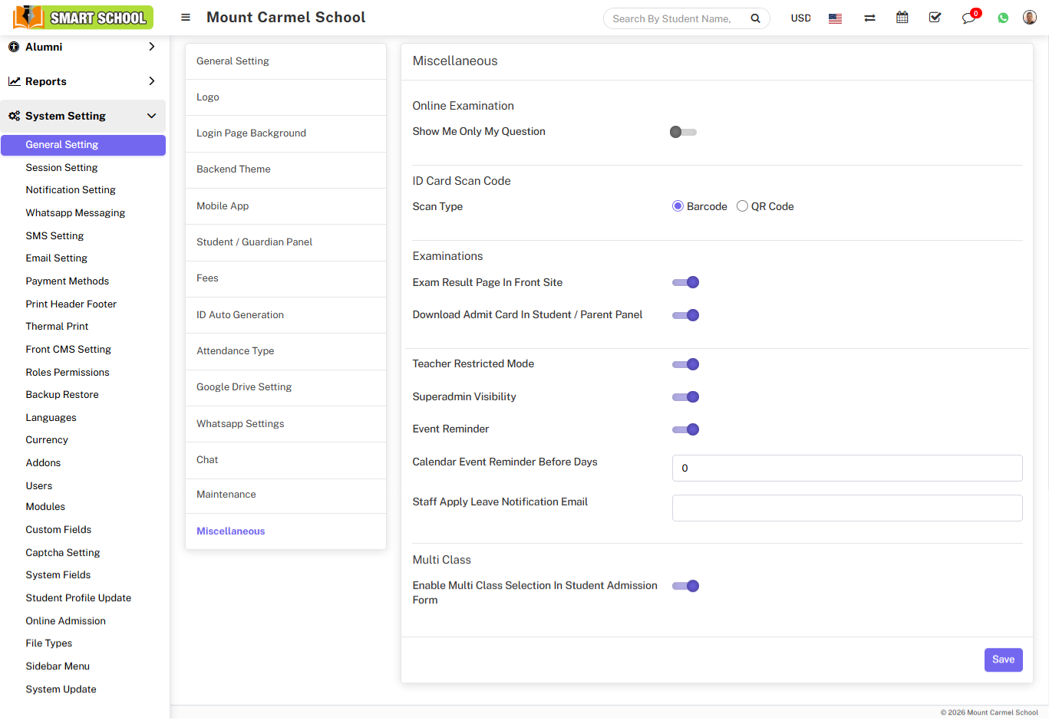Go to Roles Permissions in sidebar

(68, 372)
